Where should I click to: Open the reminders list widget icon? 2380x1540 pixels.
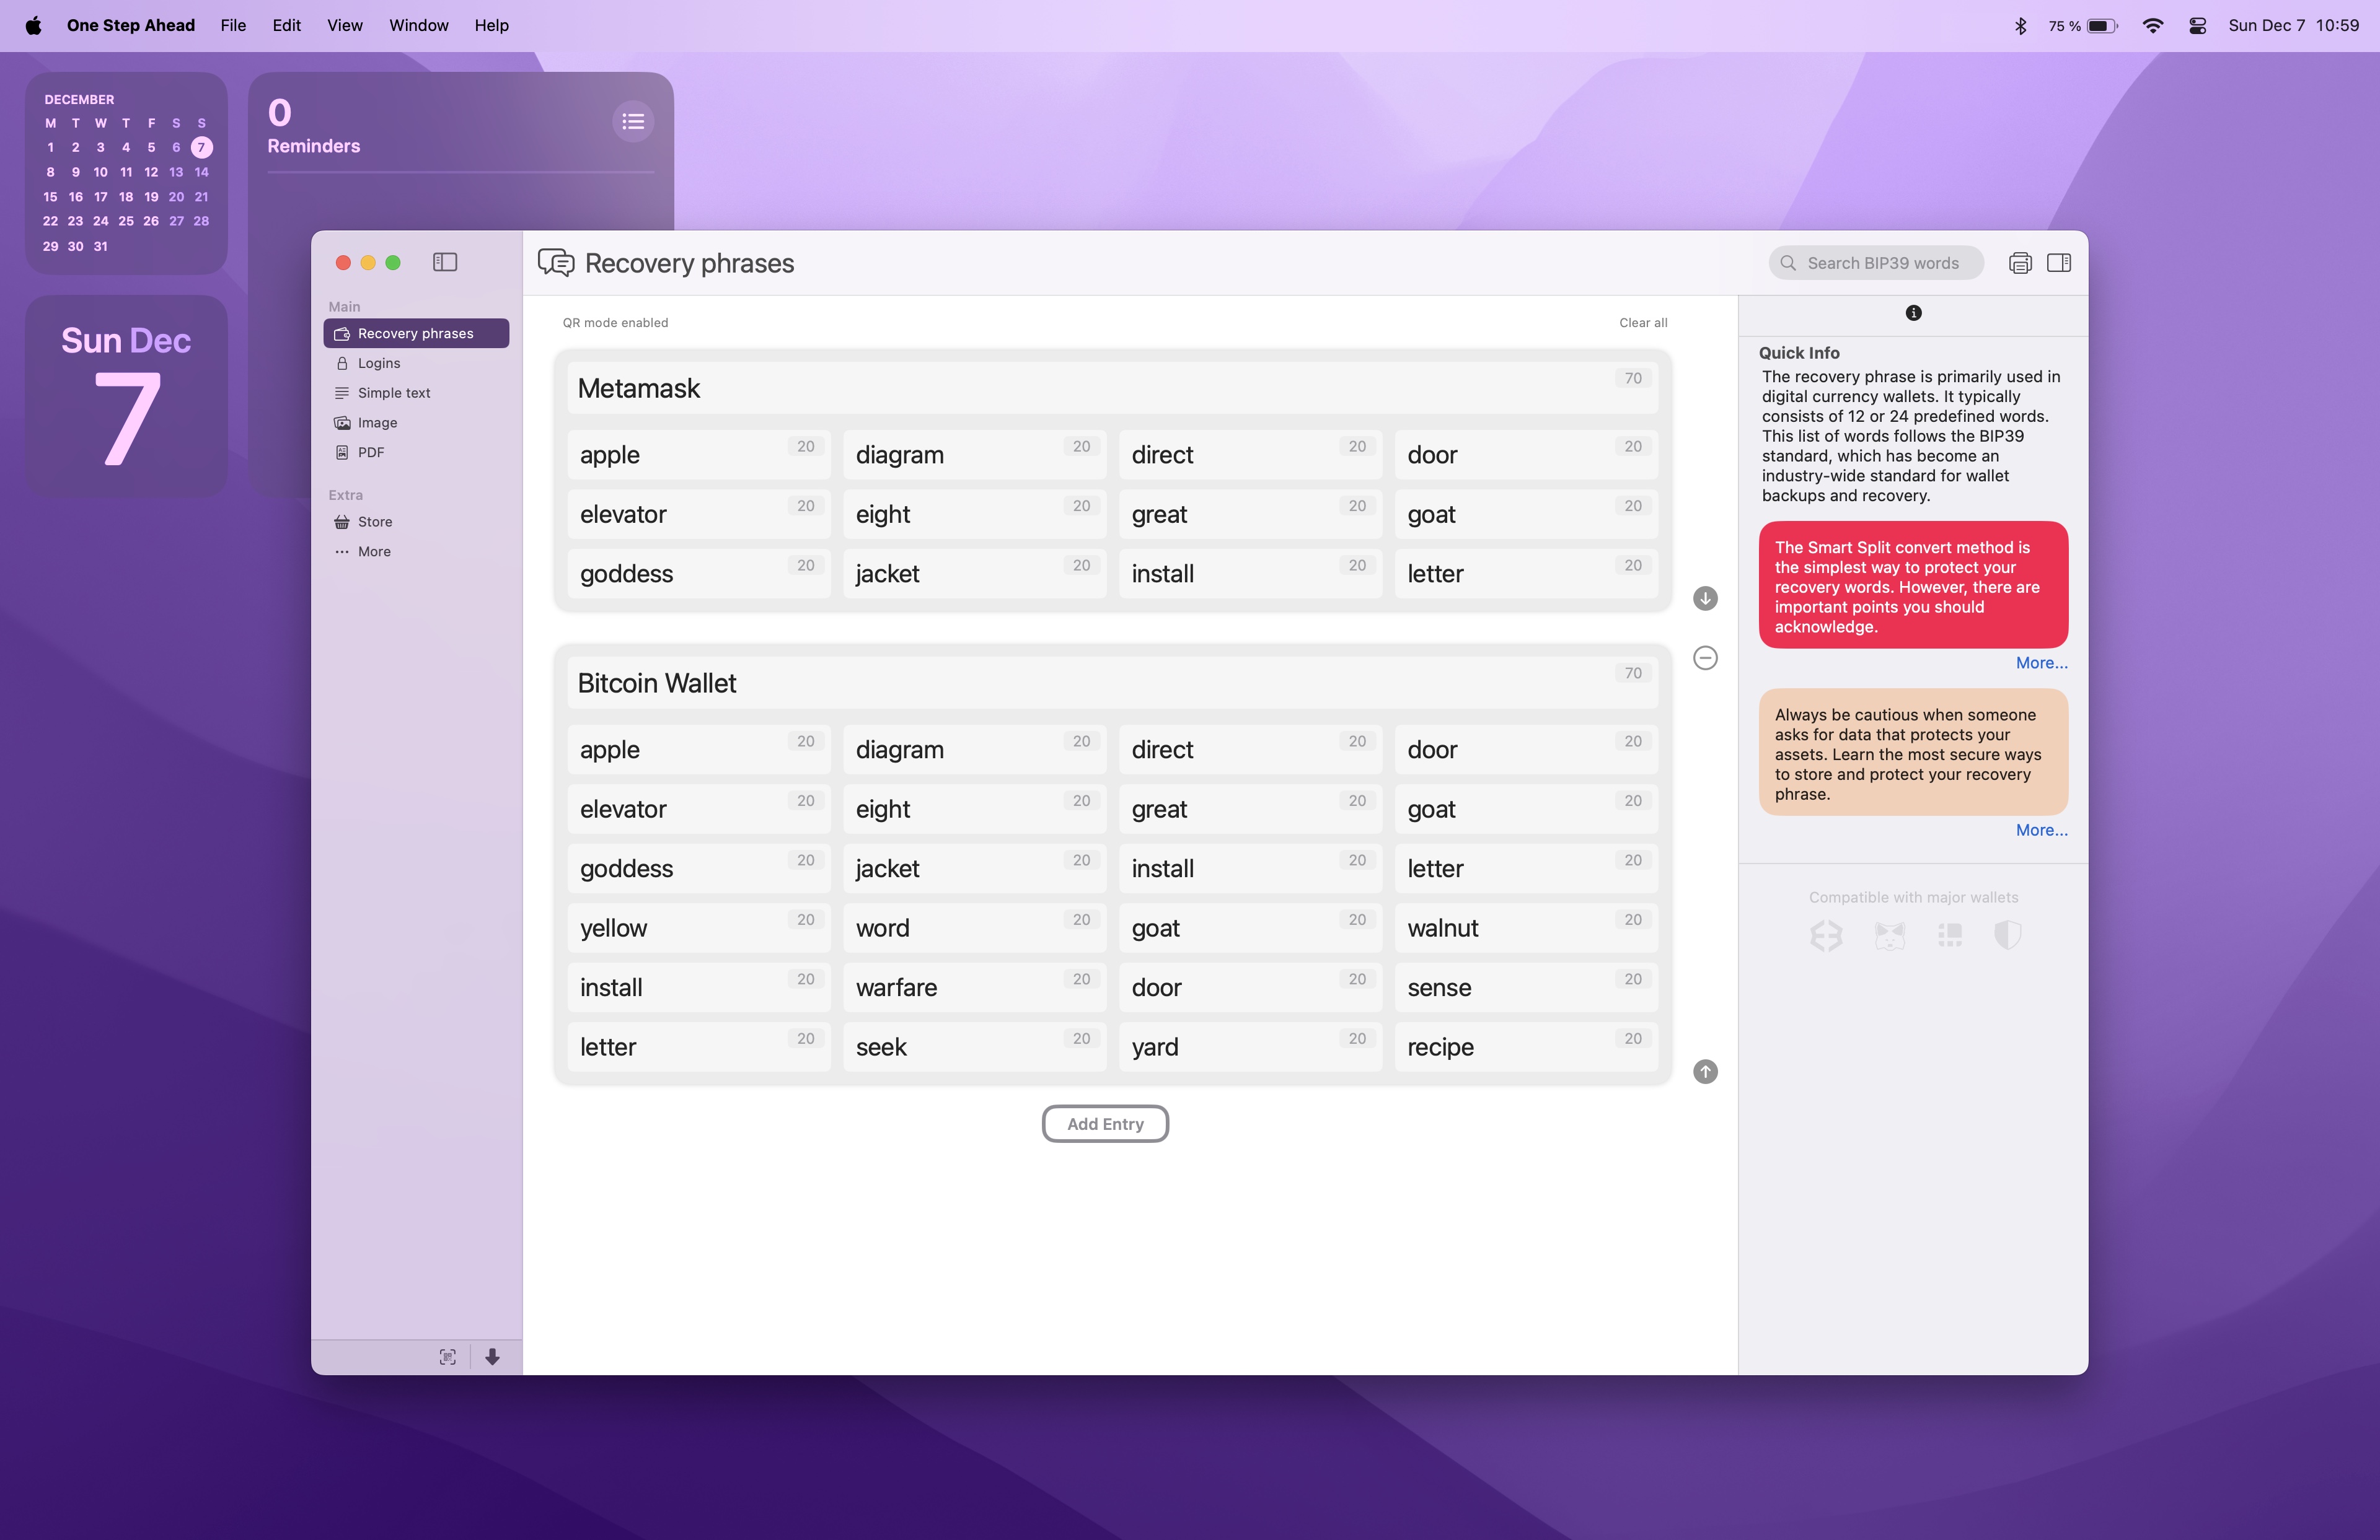coord(633,121)
